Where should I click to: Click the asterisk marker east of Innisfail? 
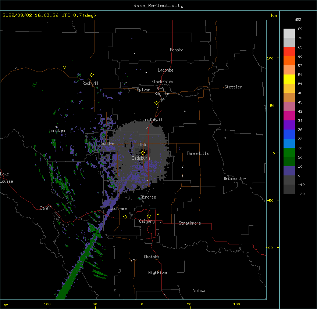[x=185, y=111]
